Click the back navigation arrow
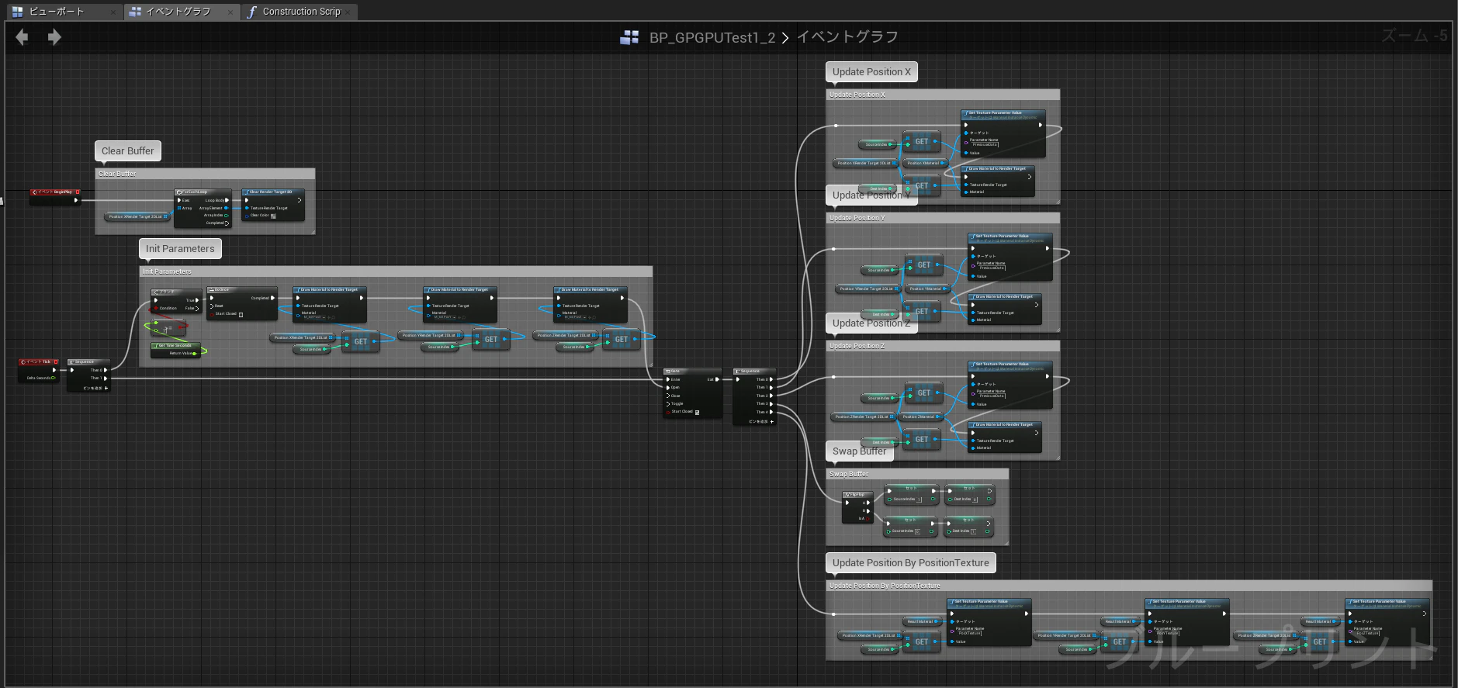 22,37
